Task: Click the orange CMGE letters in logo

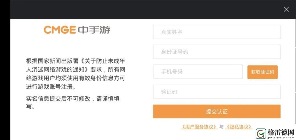Action: click(60, 30)
